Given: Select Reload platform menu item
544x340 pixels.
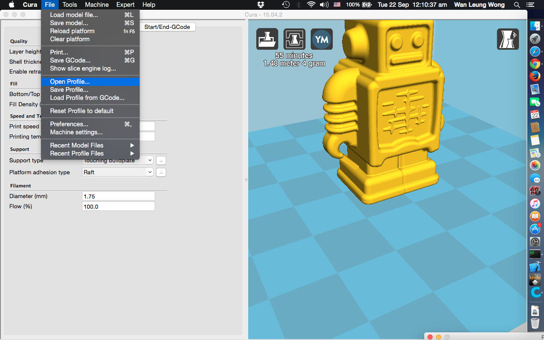Looking at the screenshot, I should coord(90,31).
